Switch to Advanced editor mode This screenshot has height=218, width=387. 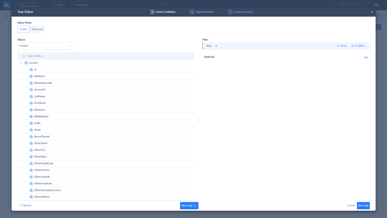[x=37, y=29]
